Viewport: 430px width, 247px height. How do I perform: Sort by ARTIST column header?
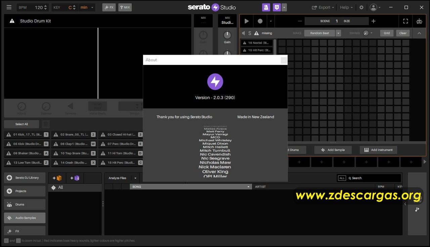[313, 187]
